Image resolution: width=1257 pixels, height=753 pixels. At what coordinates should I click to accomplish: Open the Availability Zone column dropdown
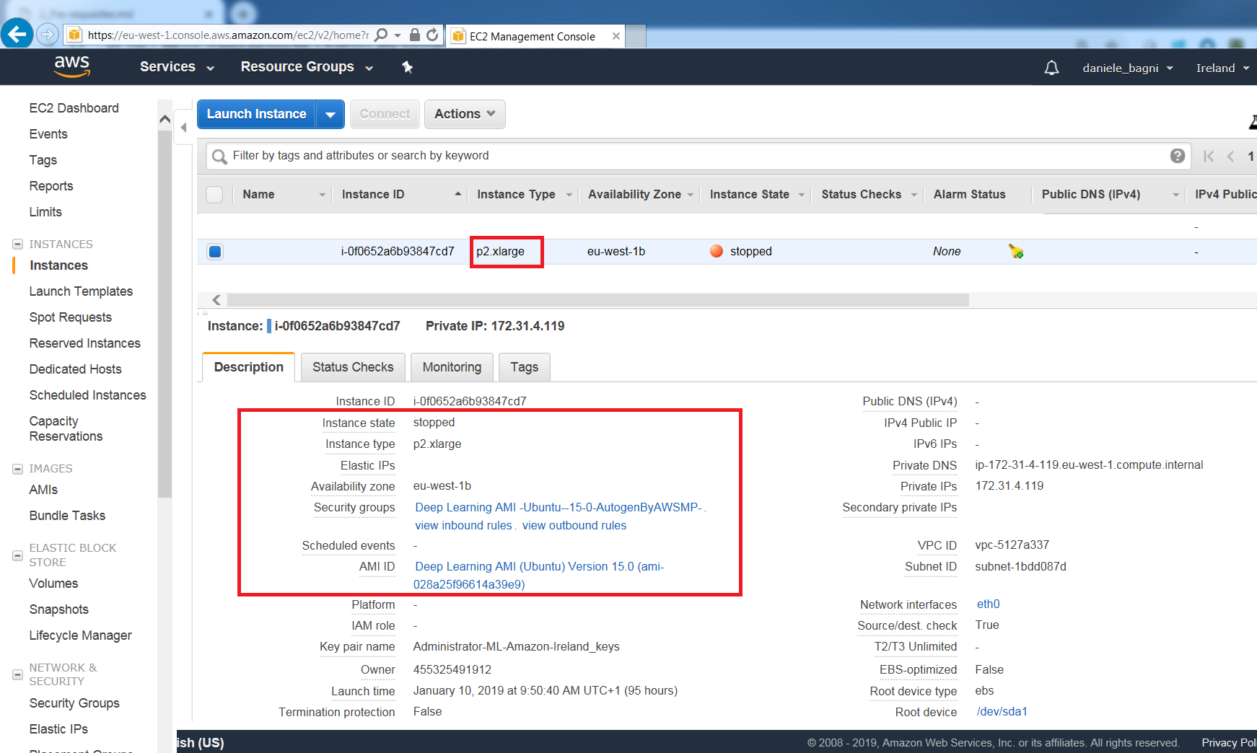[x=691, y=195]
